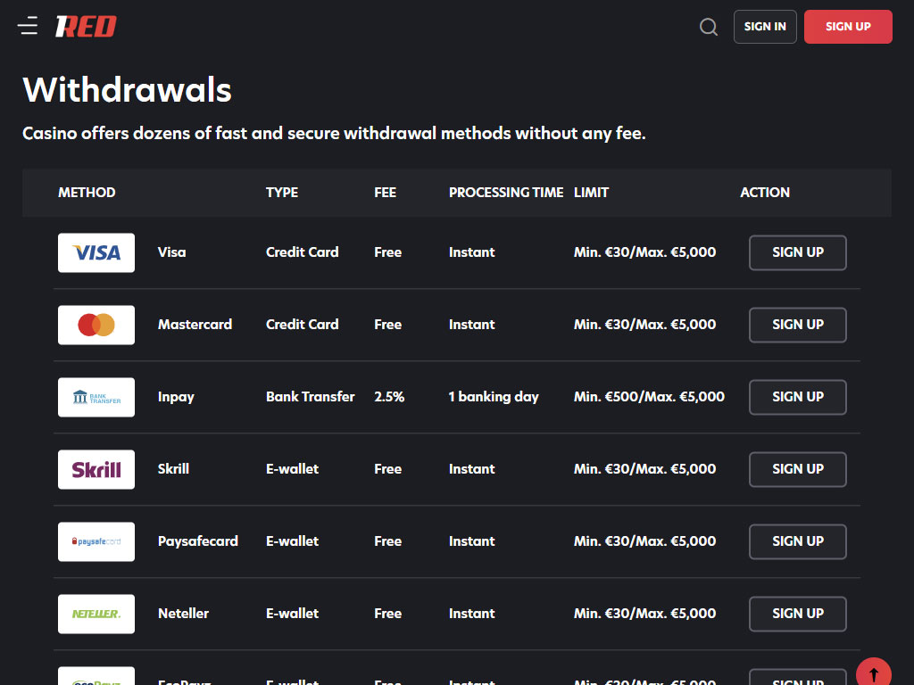The width and height of the screenshot is (914, 685).
Task: Click SIGN UP in the Mastercard row
Action: (x=797, y=325)
